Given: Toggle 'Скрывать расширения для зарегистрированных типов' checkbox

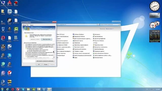Looking at the screenshot, I should (x=26, y=55).
